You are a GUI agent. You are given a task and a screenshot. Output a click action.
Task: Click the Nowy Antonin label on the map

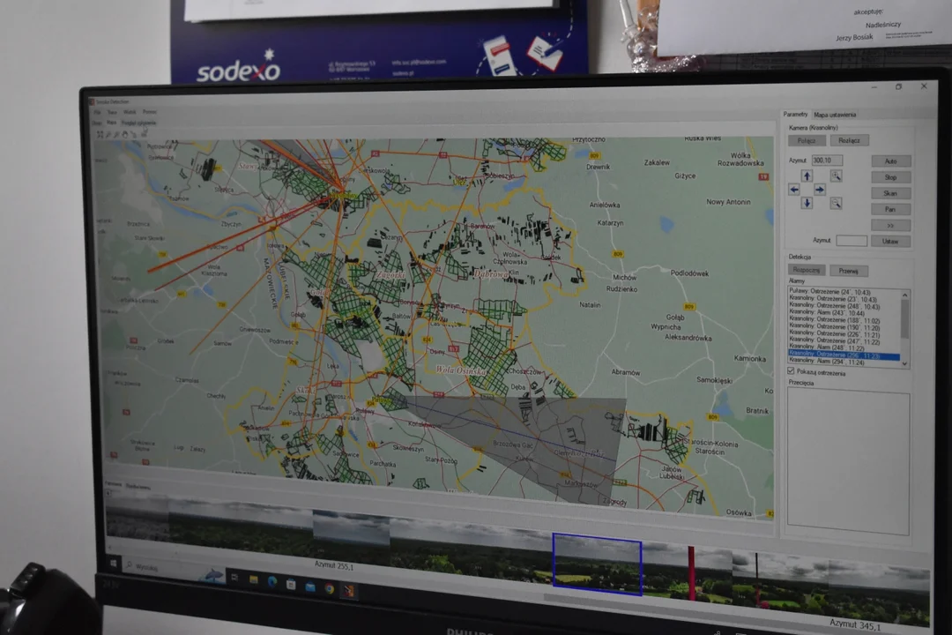point(728,202)
